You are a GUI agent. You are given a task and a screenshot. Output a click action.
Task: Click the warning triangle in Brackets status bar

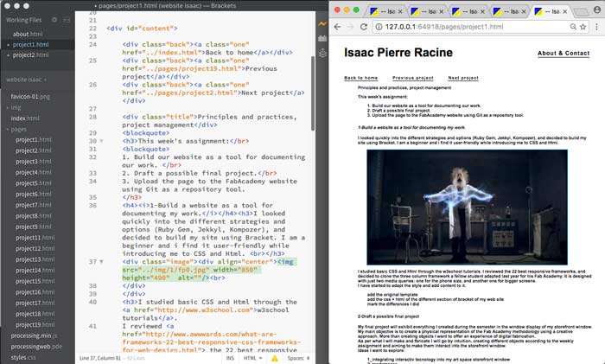point(275,358)
